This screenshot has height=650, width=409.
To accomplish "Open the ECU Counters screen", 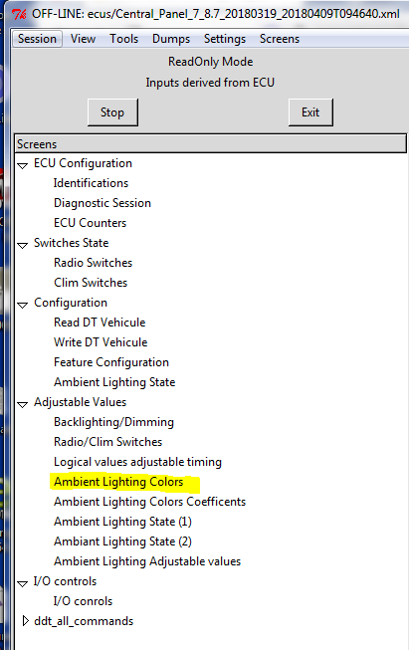I will coord(90,223).
